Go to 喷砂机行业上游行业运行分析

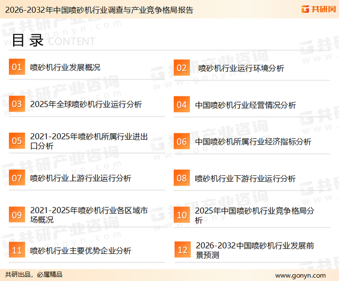point(80,178)
